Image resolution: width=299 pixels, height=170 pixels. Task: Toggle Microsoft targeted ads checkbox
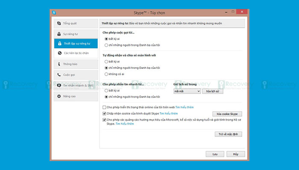pos(104,120)
